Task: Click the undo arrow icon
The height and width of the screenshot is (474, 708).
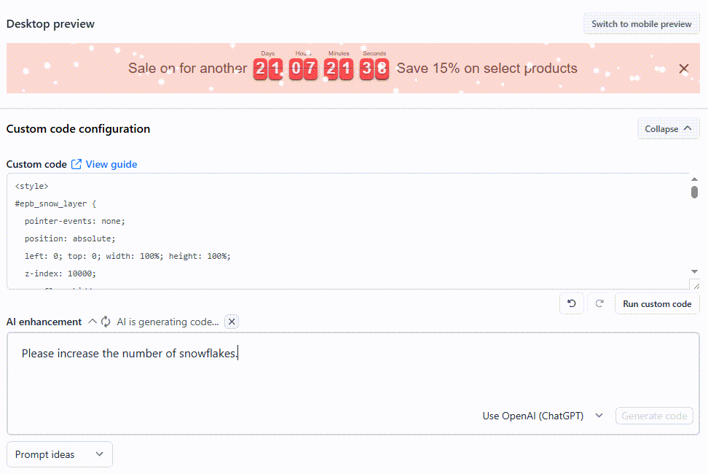Action: 572,303
